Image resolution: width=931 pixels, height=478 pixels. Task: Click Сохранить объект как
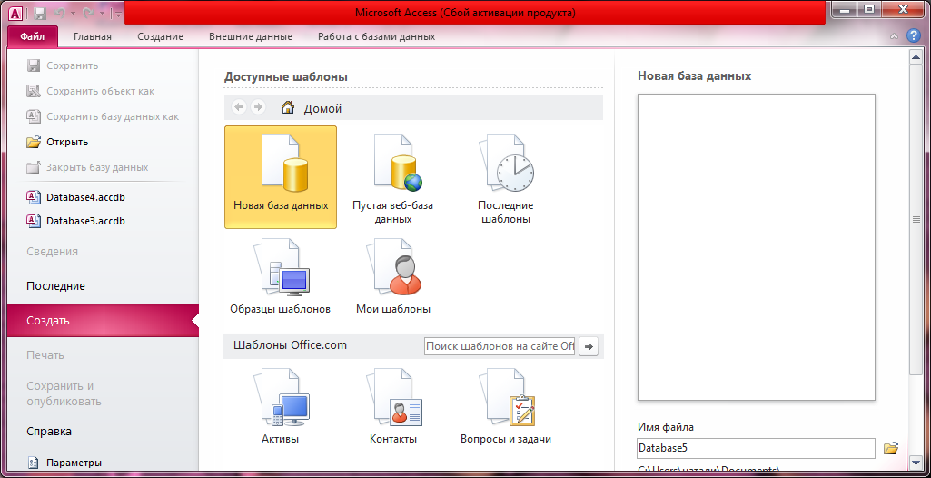click(x=90, y=91)
